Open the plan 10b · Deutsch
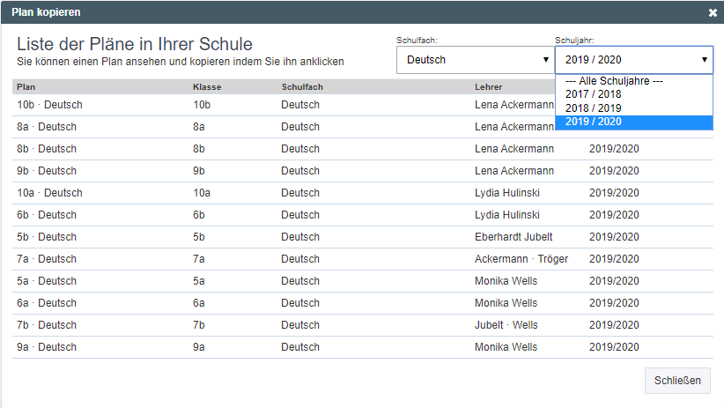This screenshot has width=724, height=408. 49,105
